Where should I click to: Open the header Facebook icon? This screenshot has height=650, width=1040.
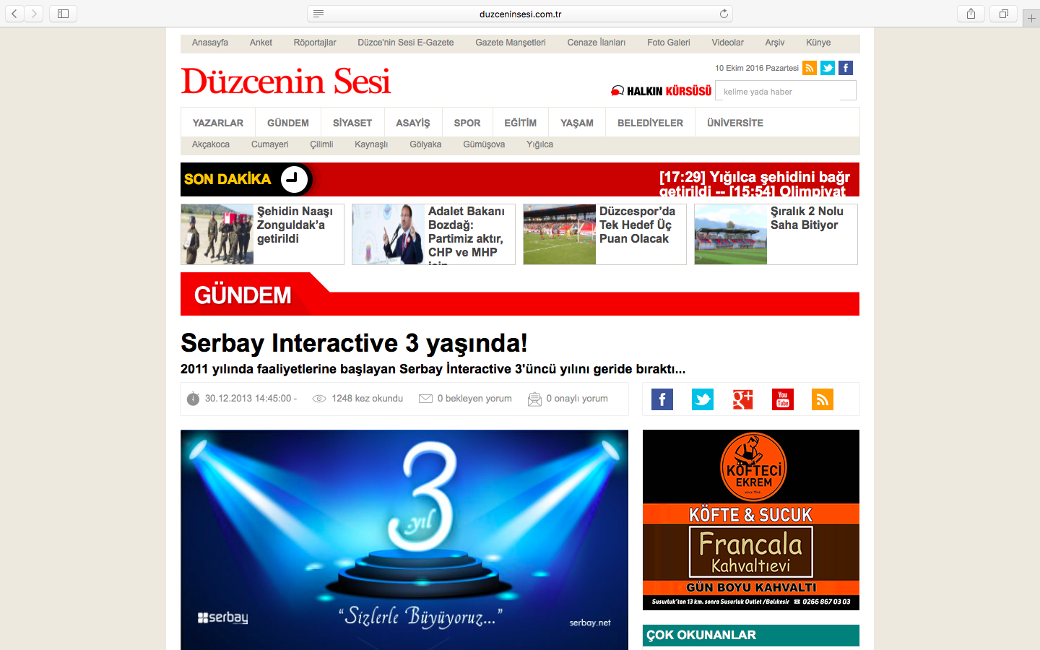[x=846, y=68]
